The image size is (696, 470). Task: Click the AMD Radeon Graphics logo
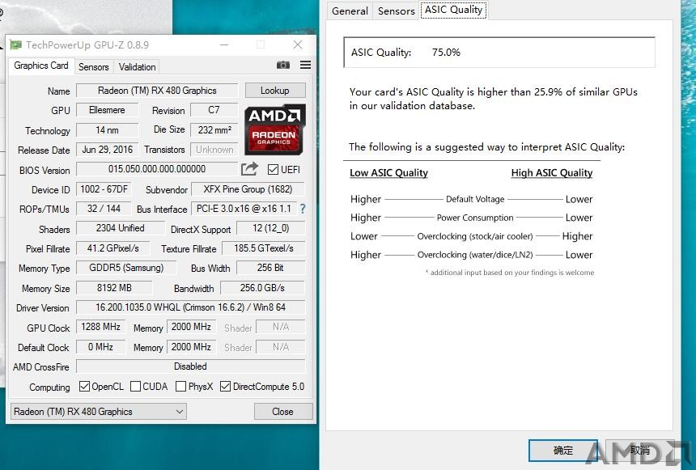coord(275,129)
